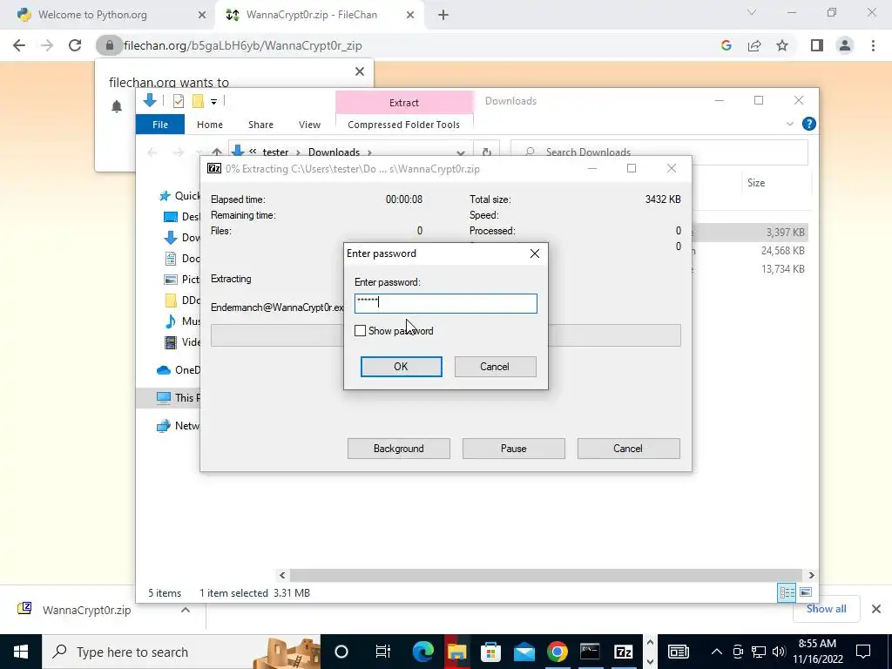This screenshot has width=892, height=669.
Task: Open Task View from taskbar
Action: click(x=383, y=652)
